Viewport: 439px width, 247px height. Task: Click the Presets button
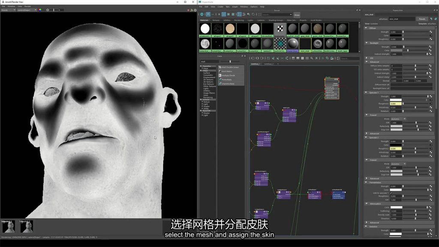422,19
